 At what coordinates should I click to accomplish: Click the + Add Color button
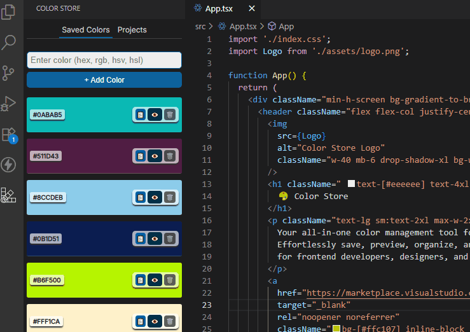pyautogui.click(x=104, y=80)
